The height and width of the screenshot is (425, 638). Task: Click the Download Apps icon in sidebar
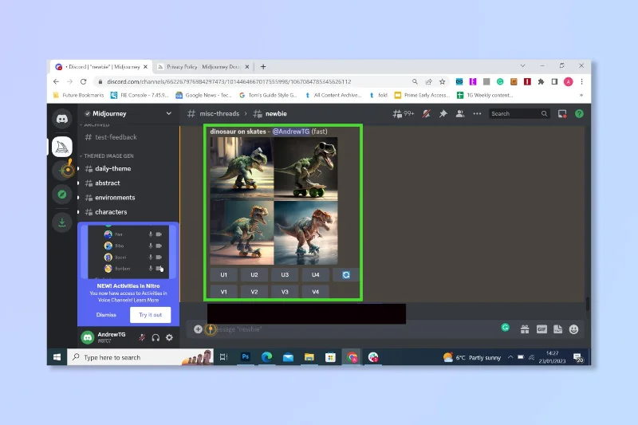[62, 222]
